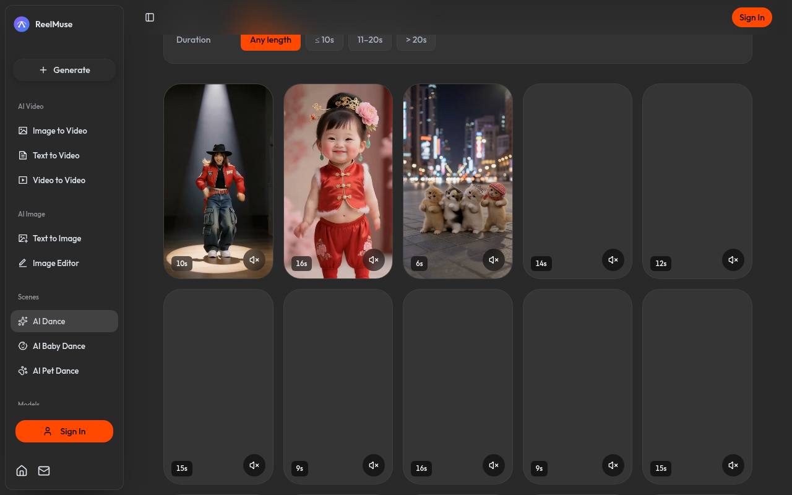Open the dancing kittens street video thumbnail
Image resolution: width=792 pixels, height=495 pixels.
coord(458,181)
